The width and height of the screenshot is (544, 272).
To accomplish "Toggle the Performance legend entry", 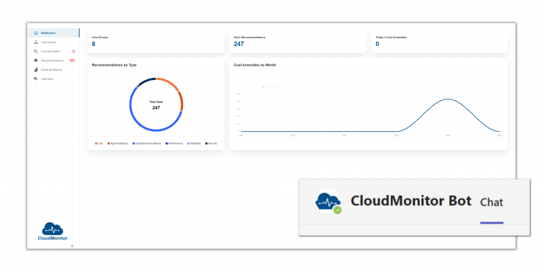I will point(174,143).
